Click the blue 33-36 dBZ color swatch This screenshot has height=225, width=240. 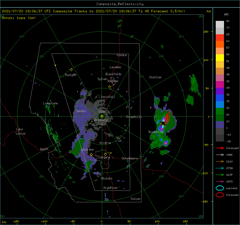coord(220,98)
